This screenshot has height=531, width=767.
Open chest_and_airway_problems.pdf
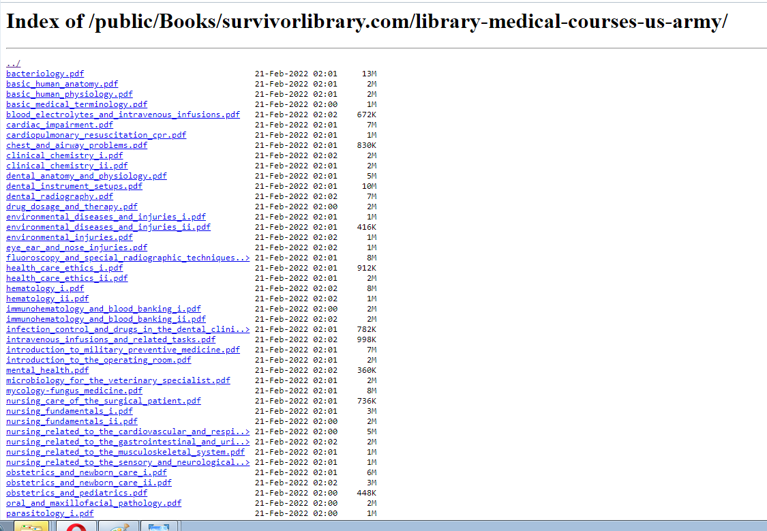pyautogui.click(x=77, y=146)
